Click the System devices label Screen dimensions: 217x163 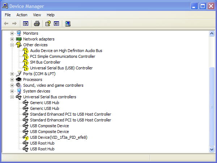(37, 91)
